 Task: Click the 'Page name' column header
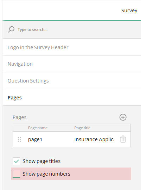coord(38,128)
